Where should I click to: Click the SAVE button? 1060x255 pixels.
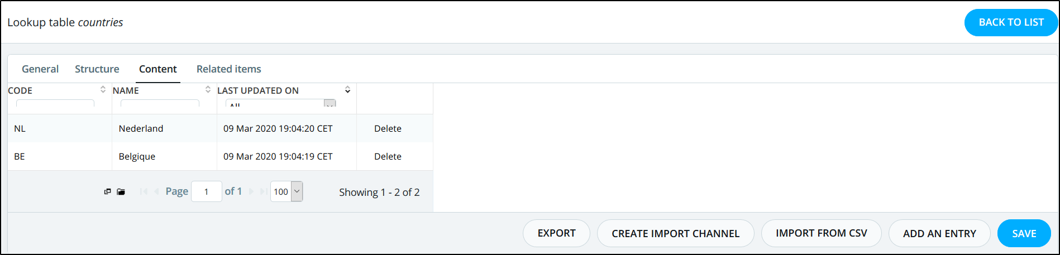click(1024, 233)
